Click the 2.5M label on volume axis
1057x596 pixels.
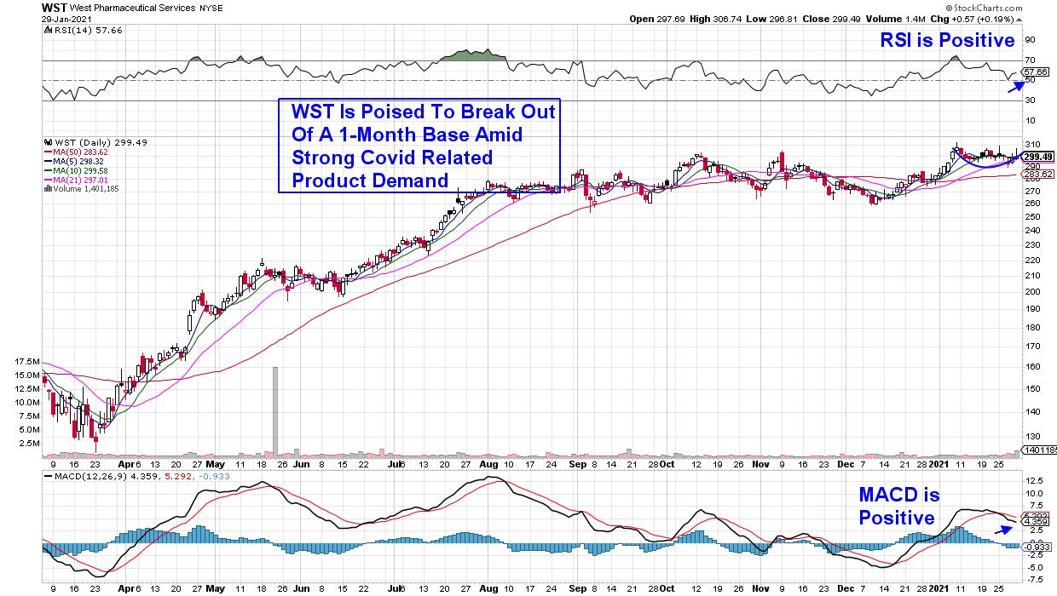tap(28, 444)
